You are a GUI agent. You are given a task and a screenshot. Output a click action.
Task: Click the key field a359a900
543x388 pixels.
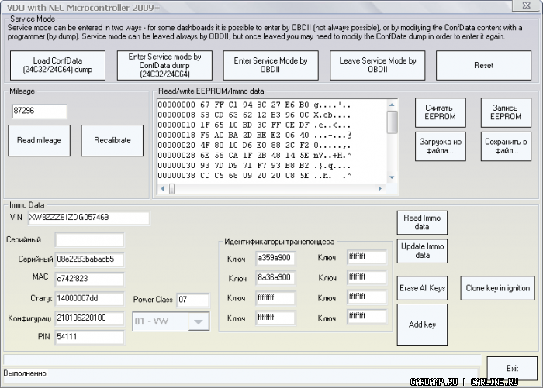pos(275,258)
